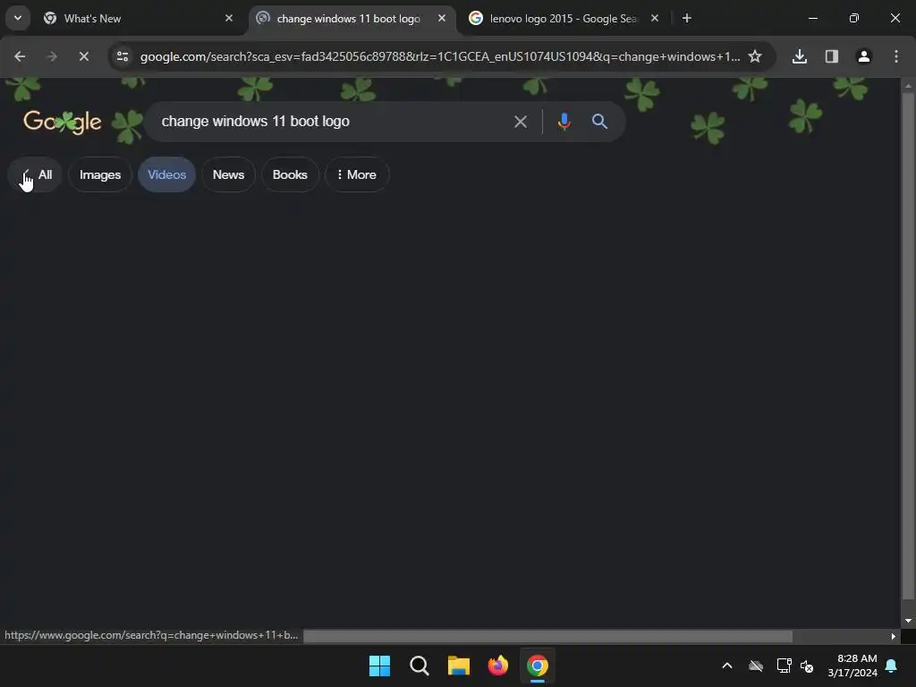Click the horizontal scrollbar thumb

[548, 636]
